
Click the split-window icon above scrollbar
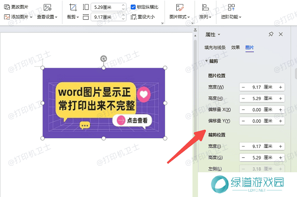click(195, 30)
